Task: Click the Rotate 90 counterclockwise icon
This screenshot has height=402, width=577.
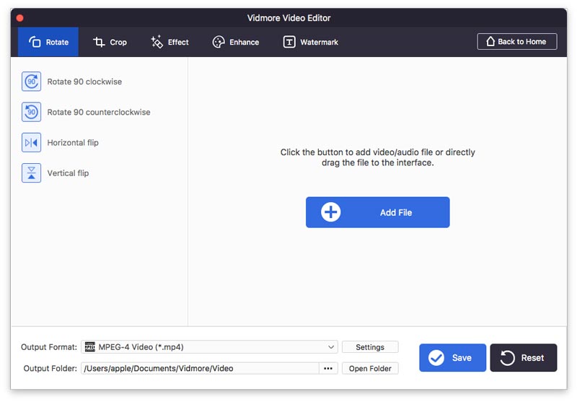Action: click(x=31, y=112)
